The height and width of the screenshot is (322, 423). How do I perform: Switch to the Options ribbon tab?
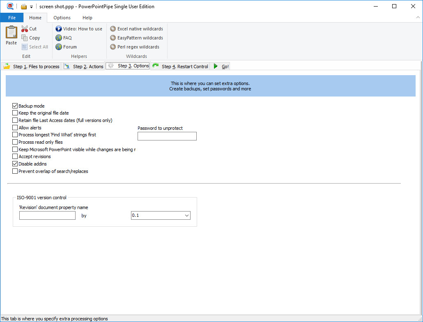tap(62, 18)
